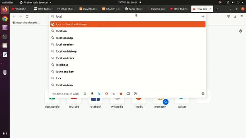The width and height of the screenshot is (246, 138).
Task: Search in bookmarks star icon
Action: (x=121, y=94)
